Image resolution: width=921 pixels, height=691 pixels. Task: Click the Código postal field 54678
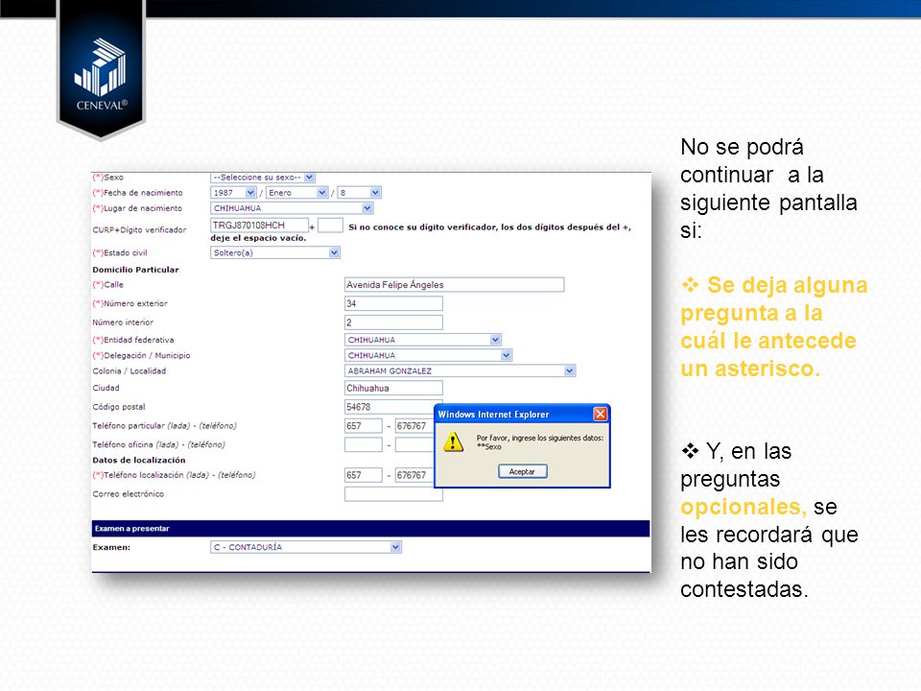pyautogui.click(x=390, y=407)
